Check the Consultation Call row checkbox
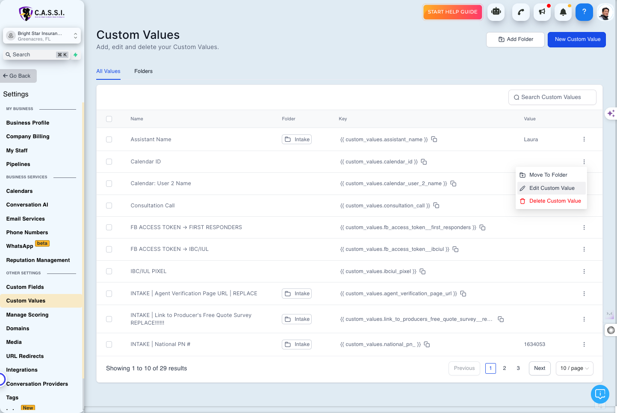The width and height of the screenshot is (617, 413). click(x=109, y=206)
